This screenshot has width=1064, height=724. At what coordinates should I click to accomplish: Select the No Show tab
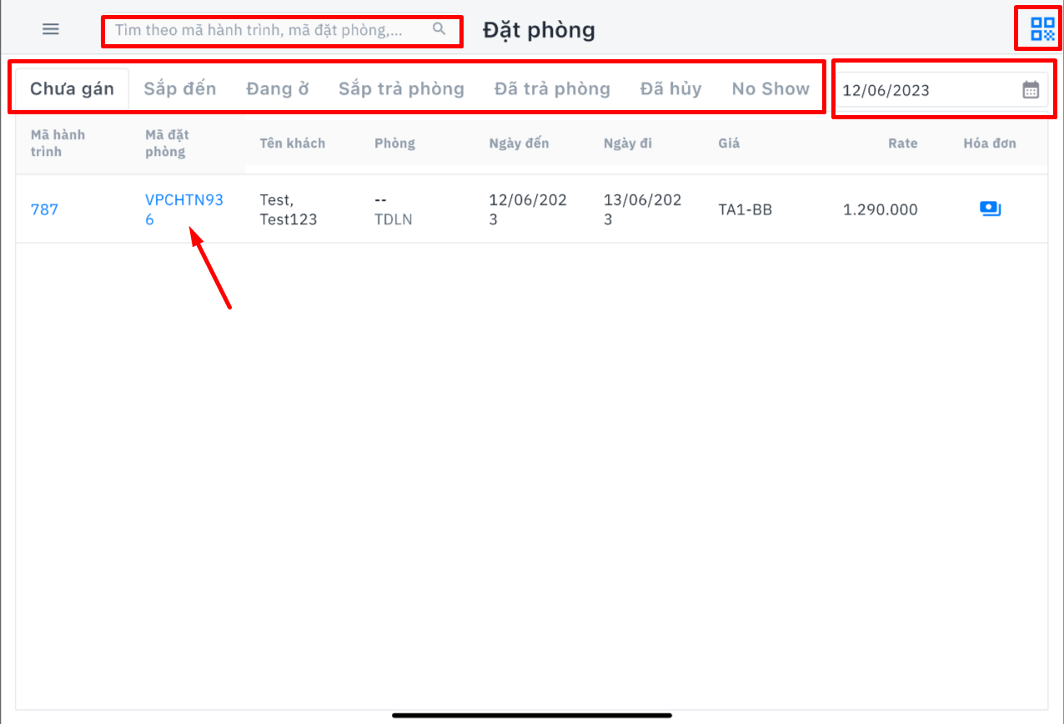coord(770,88)
